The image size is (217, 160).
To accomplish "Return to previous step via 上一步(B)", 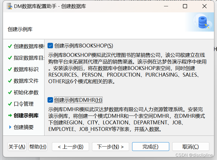I will point(70,147).
